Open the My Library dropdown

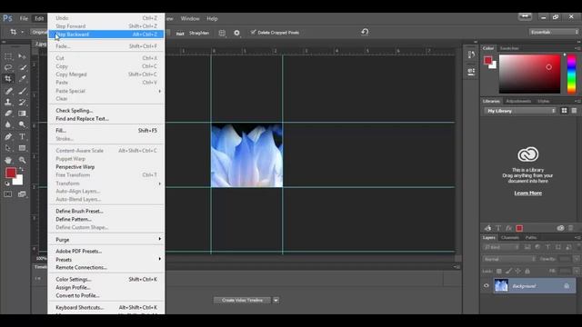tap(520, 111)
